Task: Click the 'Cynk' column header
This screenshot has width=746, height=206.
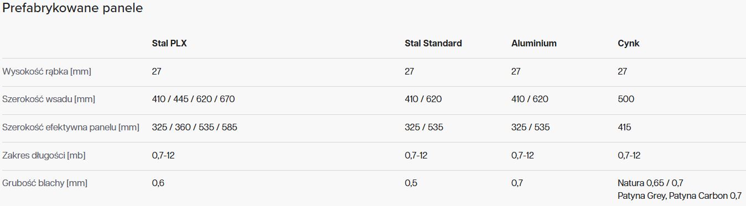Action: pyautogui.click(x=629, y=43)
